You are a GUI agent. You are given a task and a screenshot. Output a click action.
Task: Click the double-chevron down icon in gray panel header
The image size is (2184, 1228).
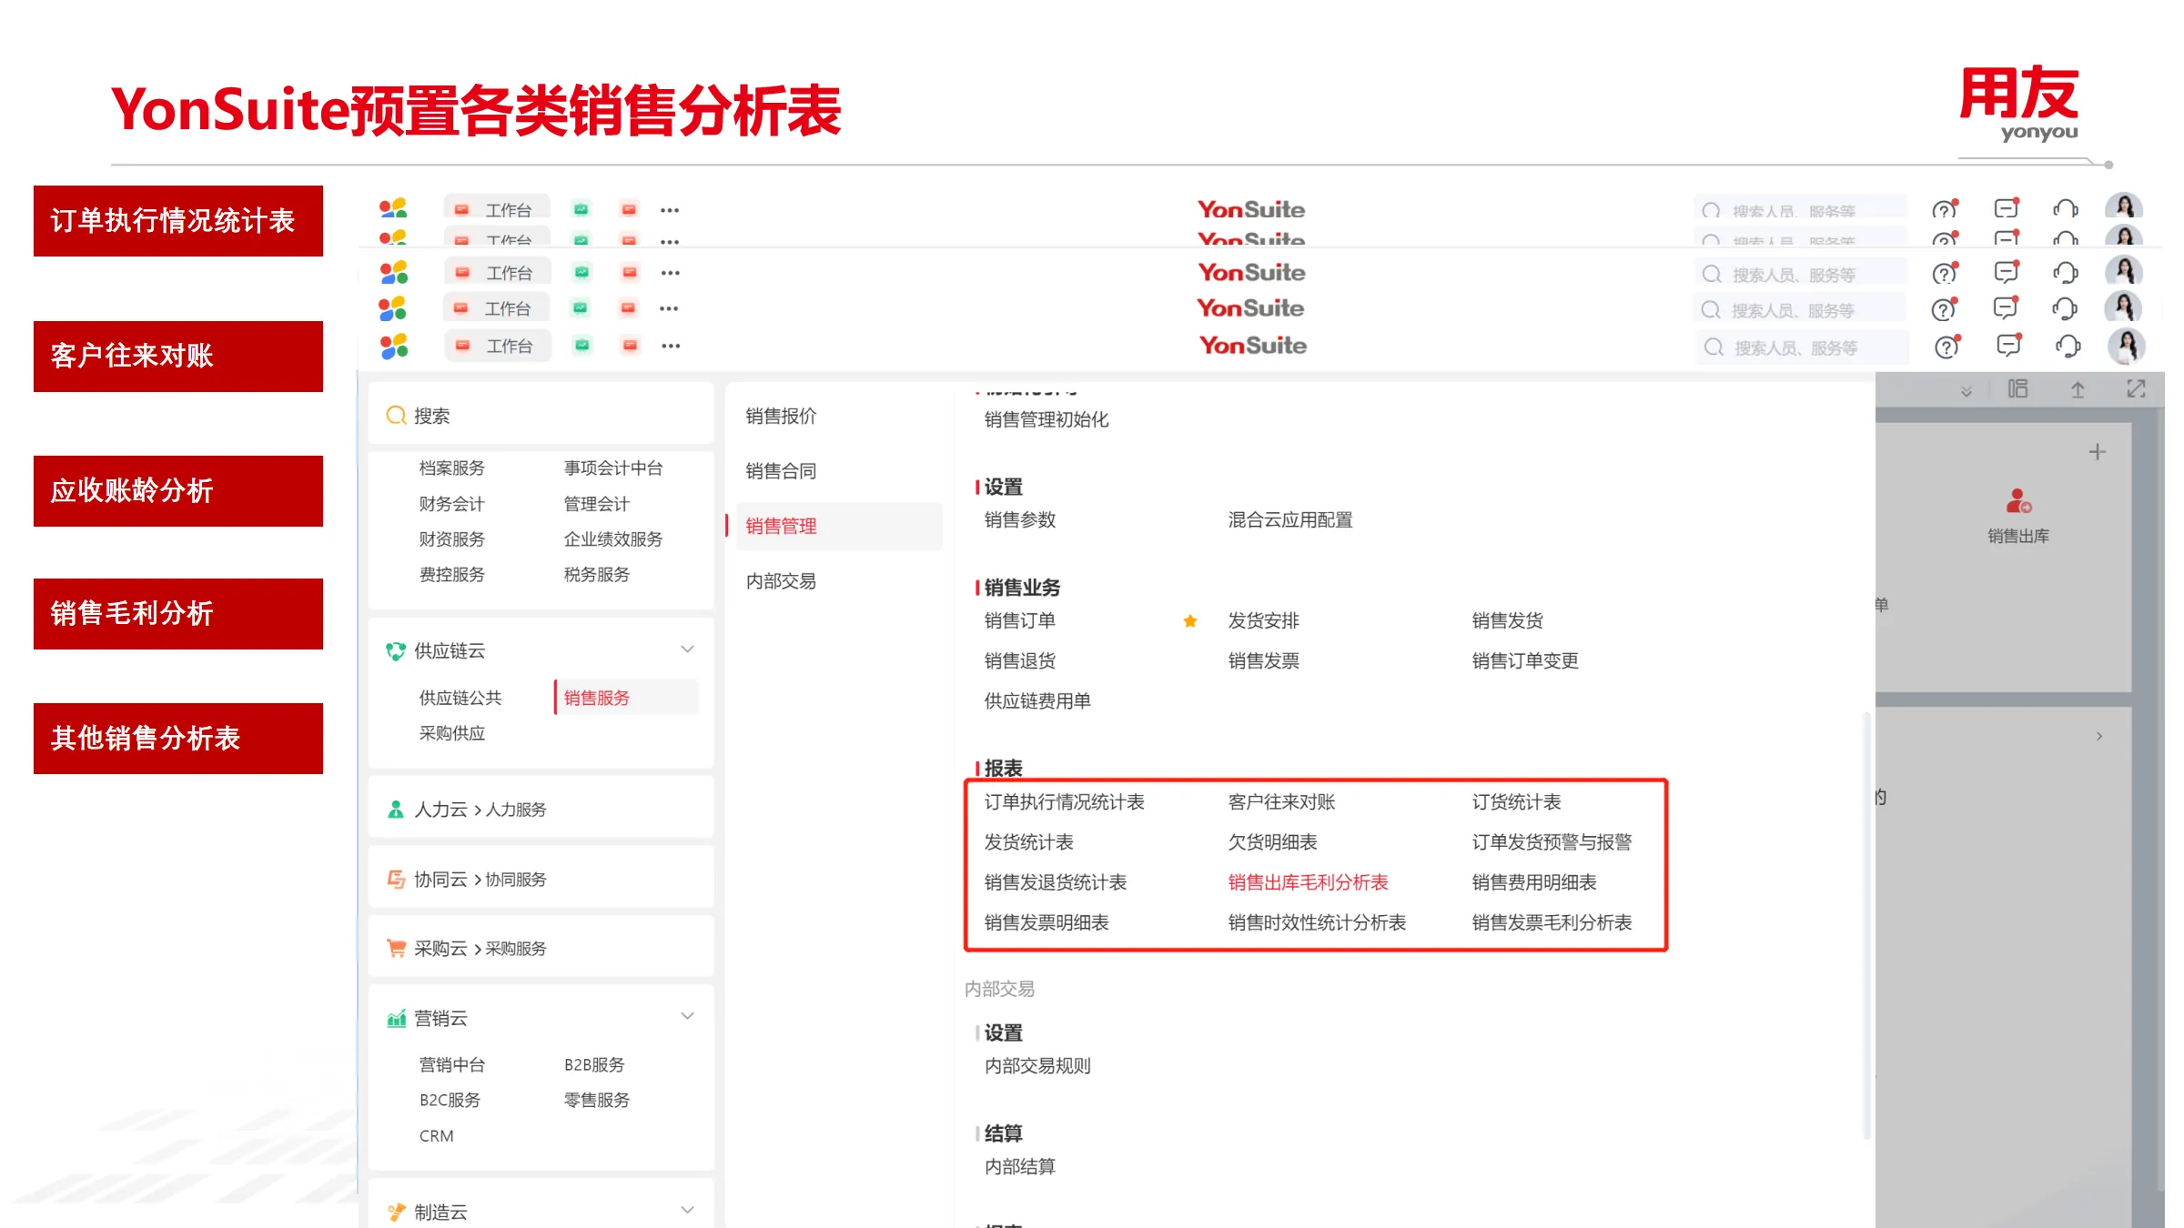pyautogui.click(x=1967, y=391)
